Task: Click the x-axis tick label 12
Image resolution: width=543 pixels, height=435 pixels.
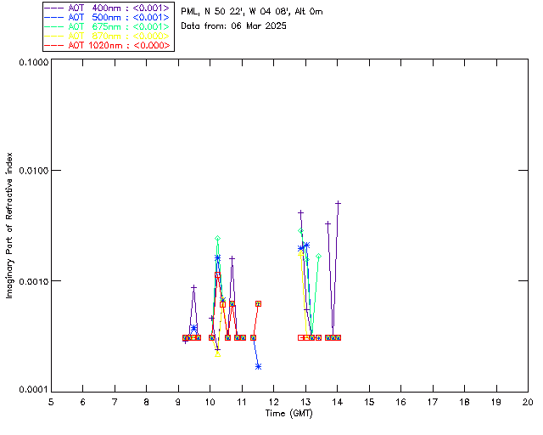Action: 273,402
